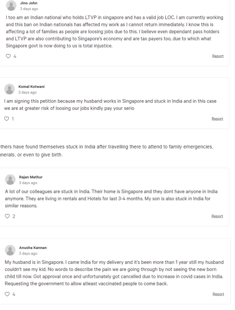Viewport: 235px width, 310px height.
Task: Click the Jino John username
Action: click(29, 3)
